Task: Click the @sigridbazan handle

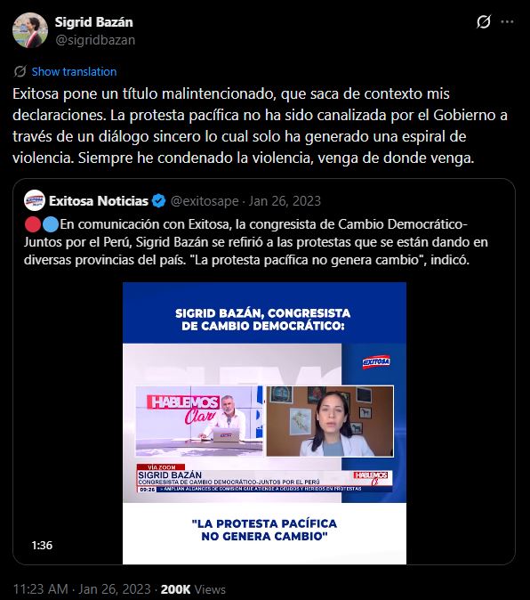Action: 95,40
